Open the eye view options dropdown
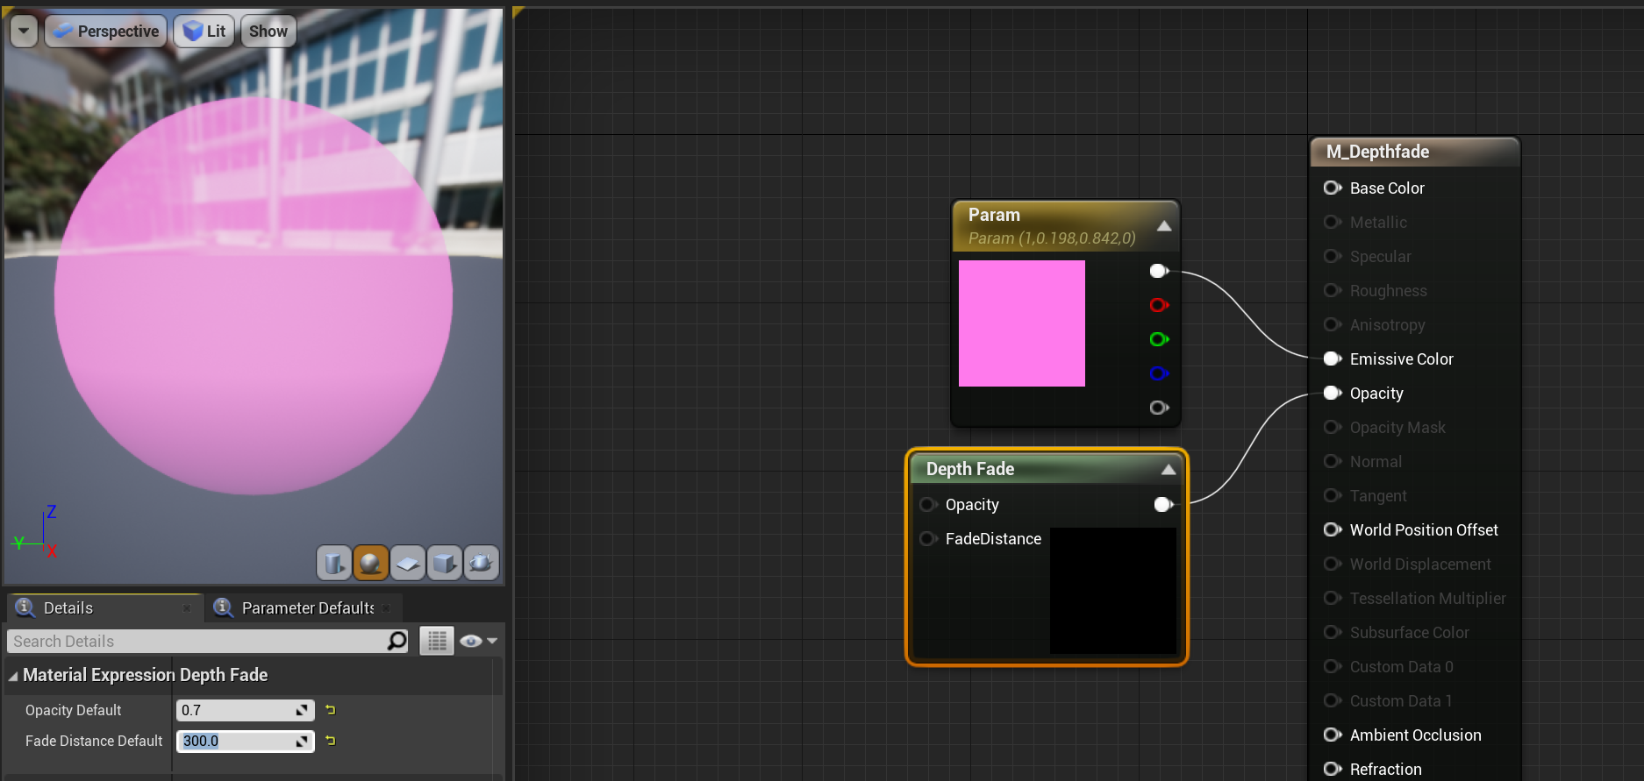The height and width of the screenshot is (781, 1644). [478, 641]
